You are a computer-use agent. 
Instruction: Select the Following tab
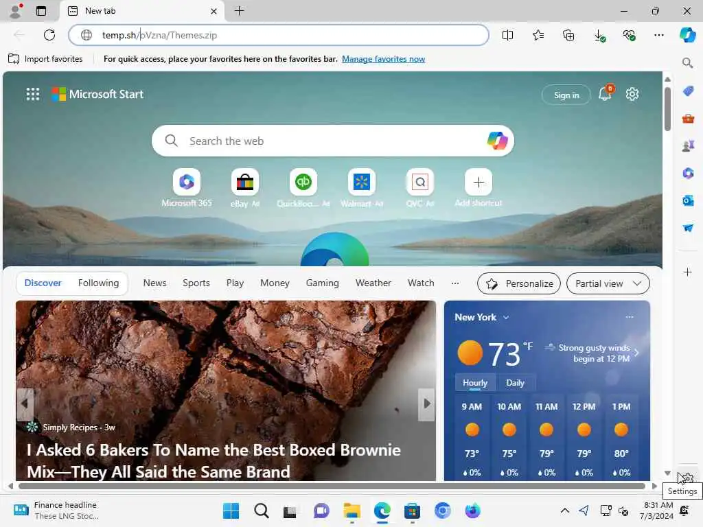(98, 283)
